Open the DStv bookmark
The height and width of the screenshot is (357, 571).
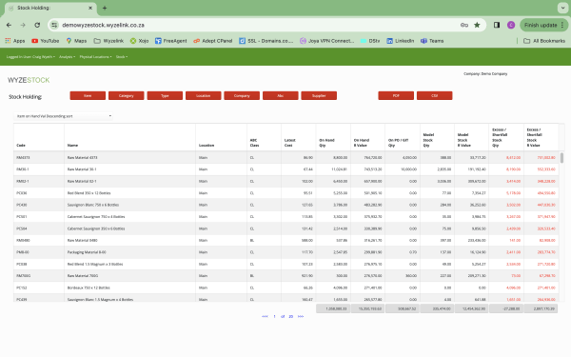tap(370, 41)
